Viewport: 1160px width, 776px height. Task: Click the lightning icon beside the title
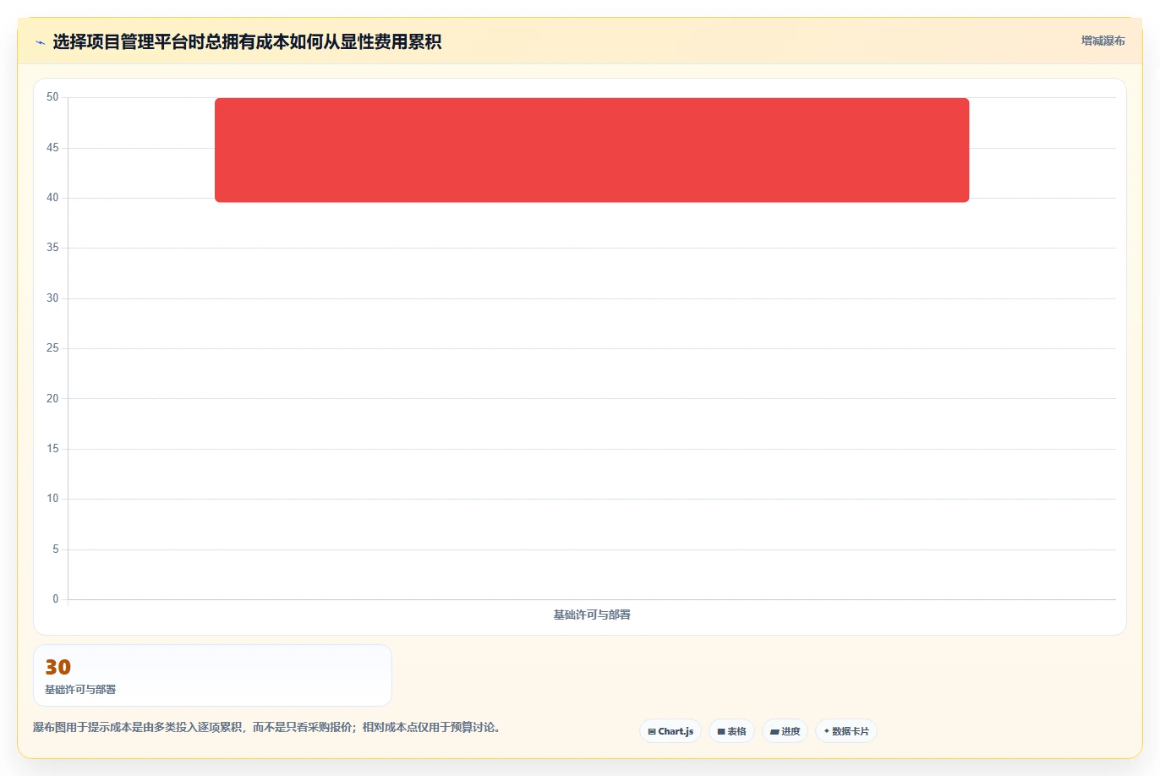40,42
